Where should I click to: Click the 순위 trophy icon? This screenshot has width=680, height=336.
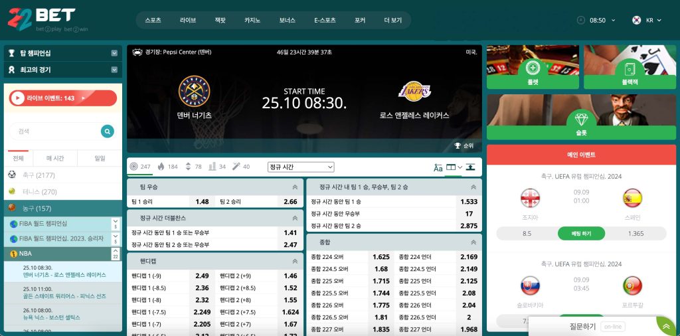[x=457, y=145]
